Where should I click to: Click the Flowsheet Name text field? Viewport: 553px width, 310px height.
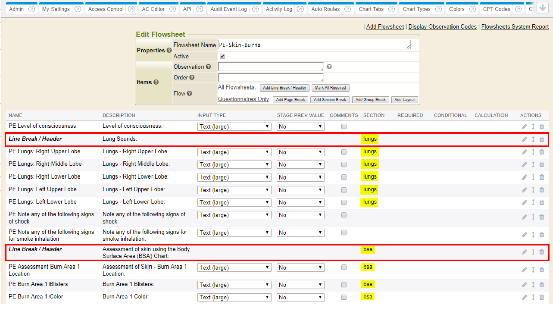(x=314, y=45)
